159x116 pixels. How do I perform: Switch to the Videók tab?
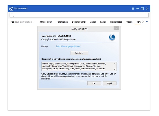coord(129,22)
